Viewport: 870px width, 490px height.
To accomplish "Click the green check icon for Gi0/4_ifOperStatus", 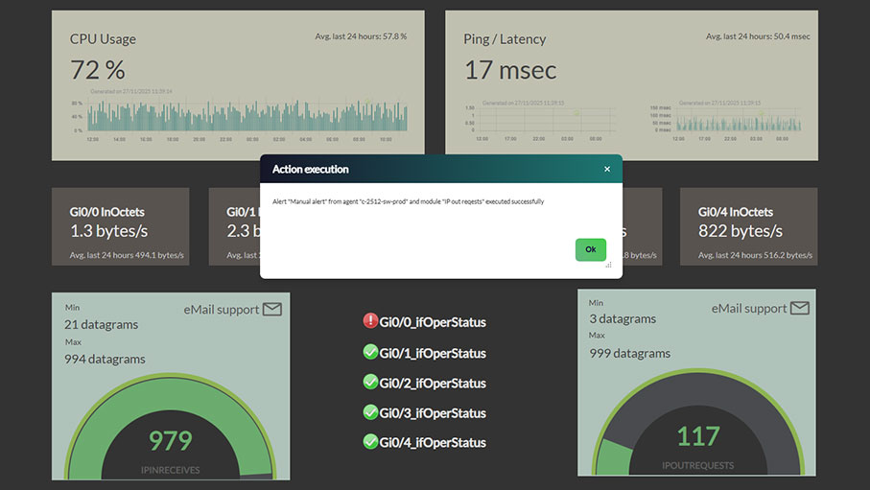I will point(370,442).
